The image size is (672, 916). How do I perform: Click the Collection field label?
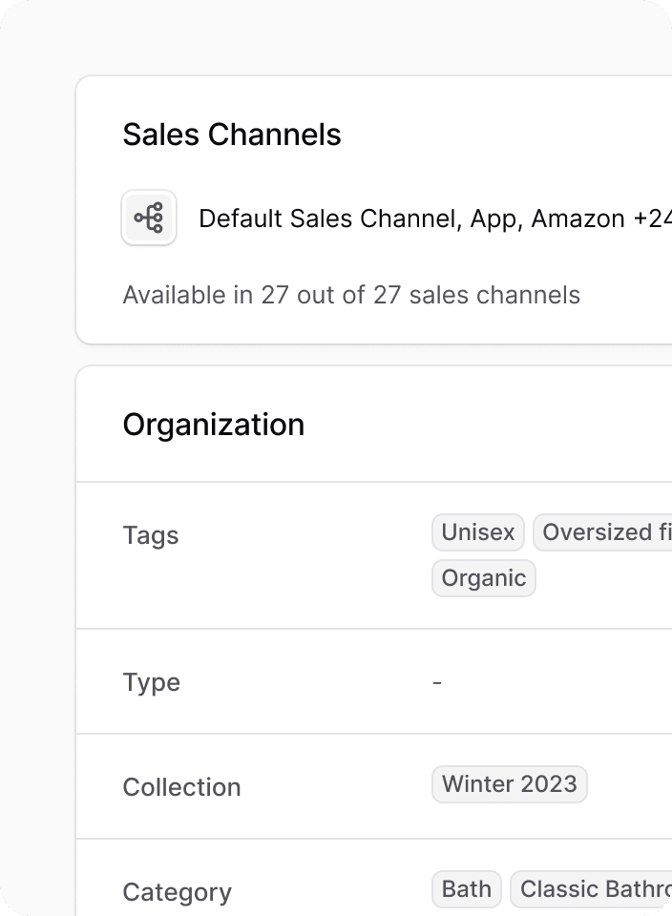pyautogui.click(x=181, y=787)
